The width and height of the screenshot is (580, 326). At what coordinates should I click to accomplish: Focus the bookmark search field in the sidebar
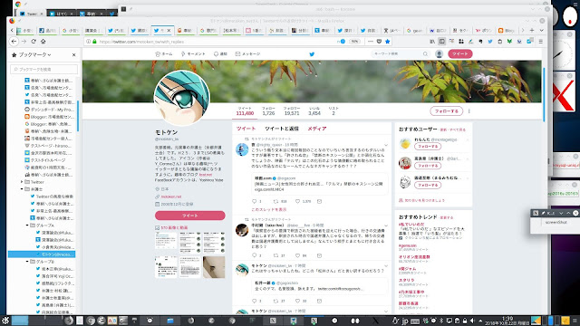(44, 69)
